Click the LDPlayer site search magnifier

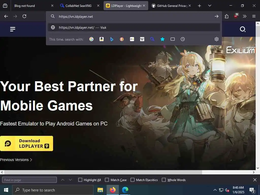click(x=242, y=29)
